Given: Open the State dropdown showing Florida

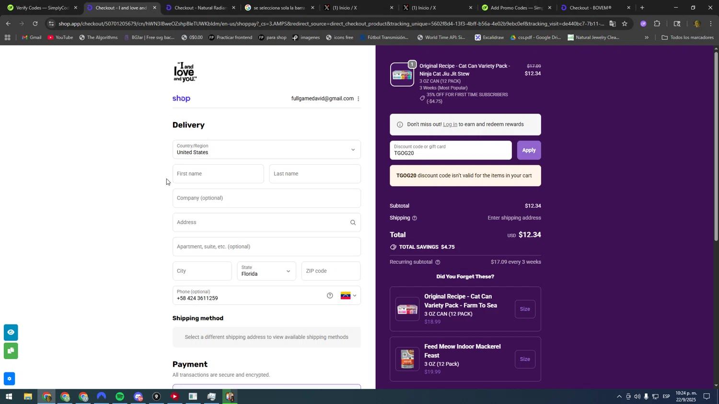Looking at the screenshot, I should [x=267, y=271].
